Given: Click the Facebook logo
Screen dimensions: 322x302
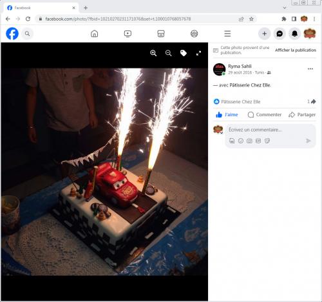Looking at the screenshot, I should 12,34.
